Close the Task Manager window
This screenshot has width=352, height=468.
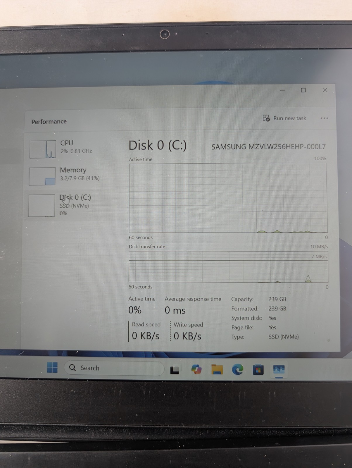point(325,90)
